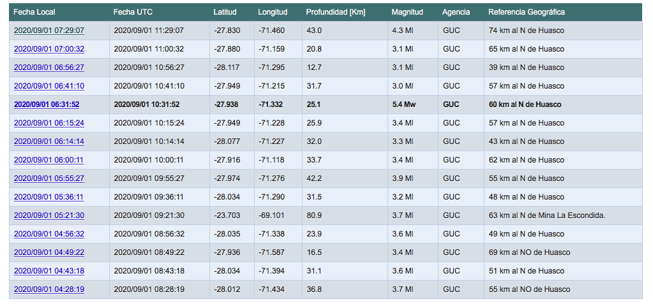Open the 2020/09/01 04:49:22 event link
Image resolution: width=653 pixels, height=308 pixels.
[49, 253]
